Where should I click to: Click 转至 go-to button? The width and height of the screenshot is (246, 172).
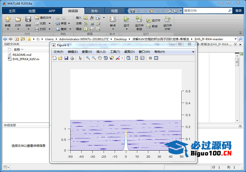point(61,23)
